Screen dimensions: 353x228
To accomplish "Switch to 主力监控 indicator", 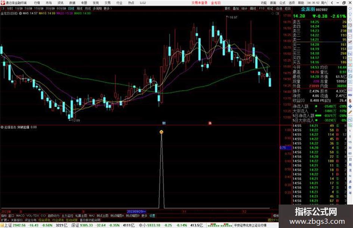I will 67,216.
